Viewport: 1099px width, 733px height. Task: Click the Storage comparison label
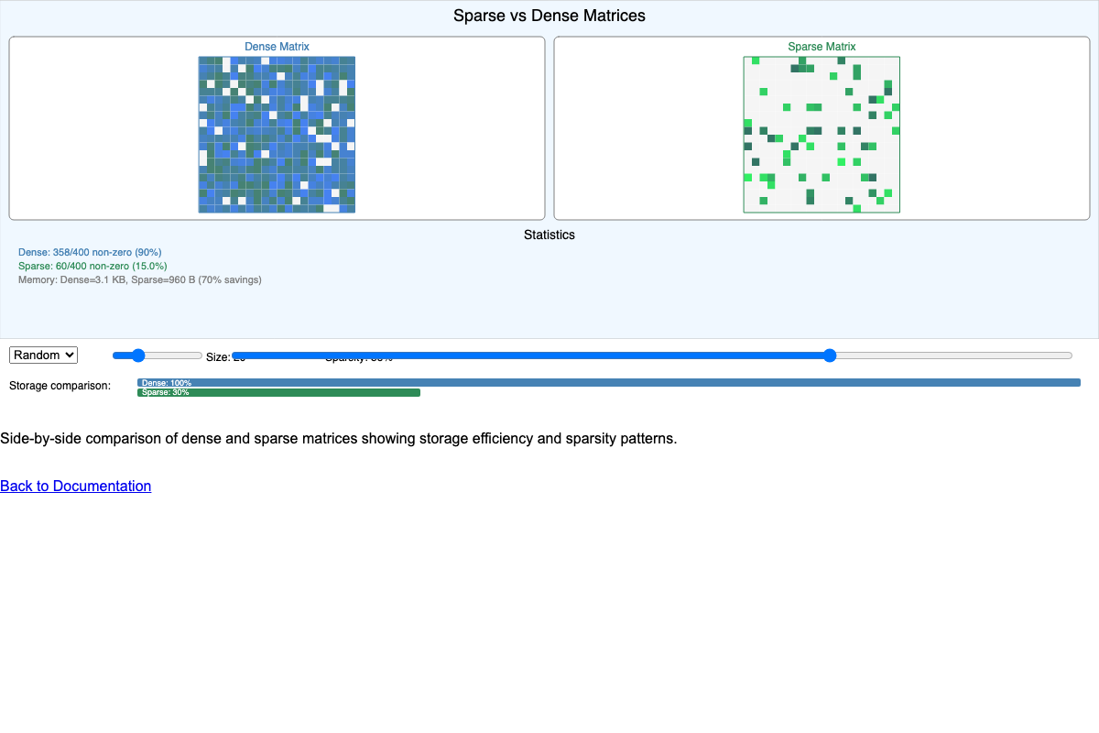[x=60, y=386]
